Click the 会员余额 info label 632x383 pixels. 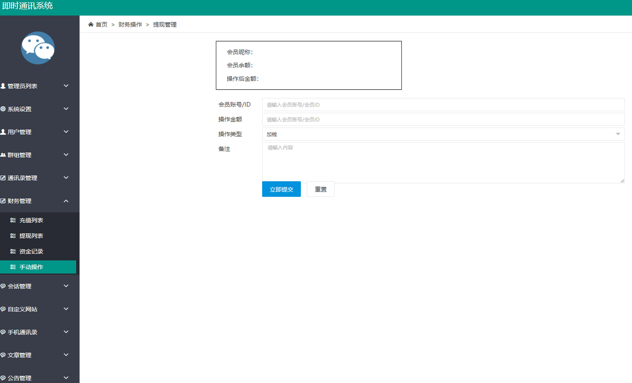click(x=240, y=65)
